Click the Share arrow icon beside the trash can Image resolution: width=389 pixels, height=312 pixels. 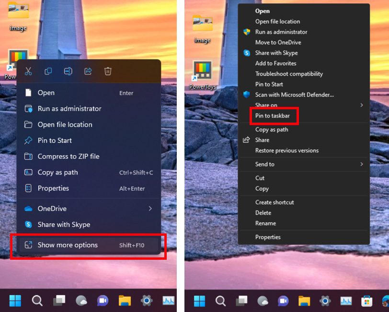[x=88, y=71]
